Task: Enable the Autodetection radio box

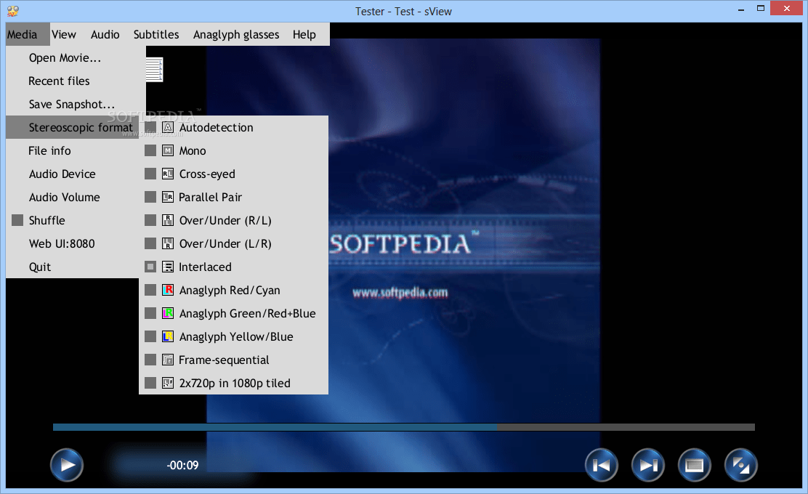Action: (x=150, y=127)
